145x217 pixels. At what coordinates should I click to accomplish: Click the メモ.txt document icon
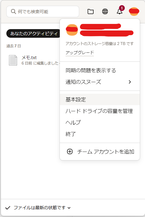[x=13, y=60]
